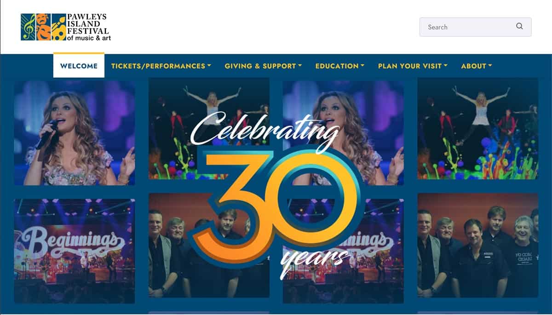Open the Welcome tab

[79, 66]
